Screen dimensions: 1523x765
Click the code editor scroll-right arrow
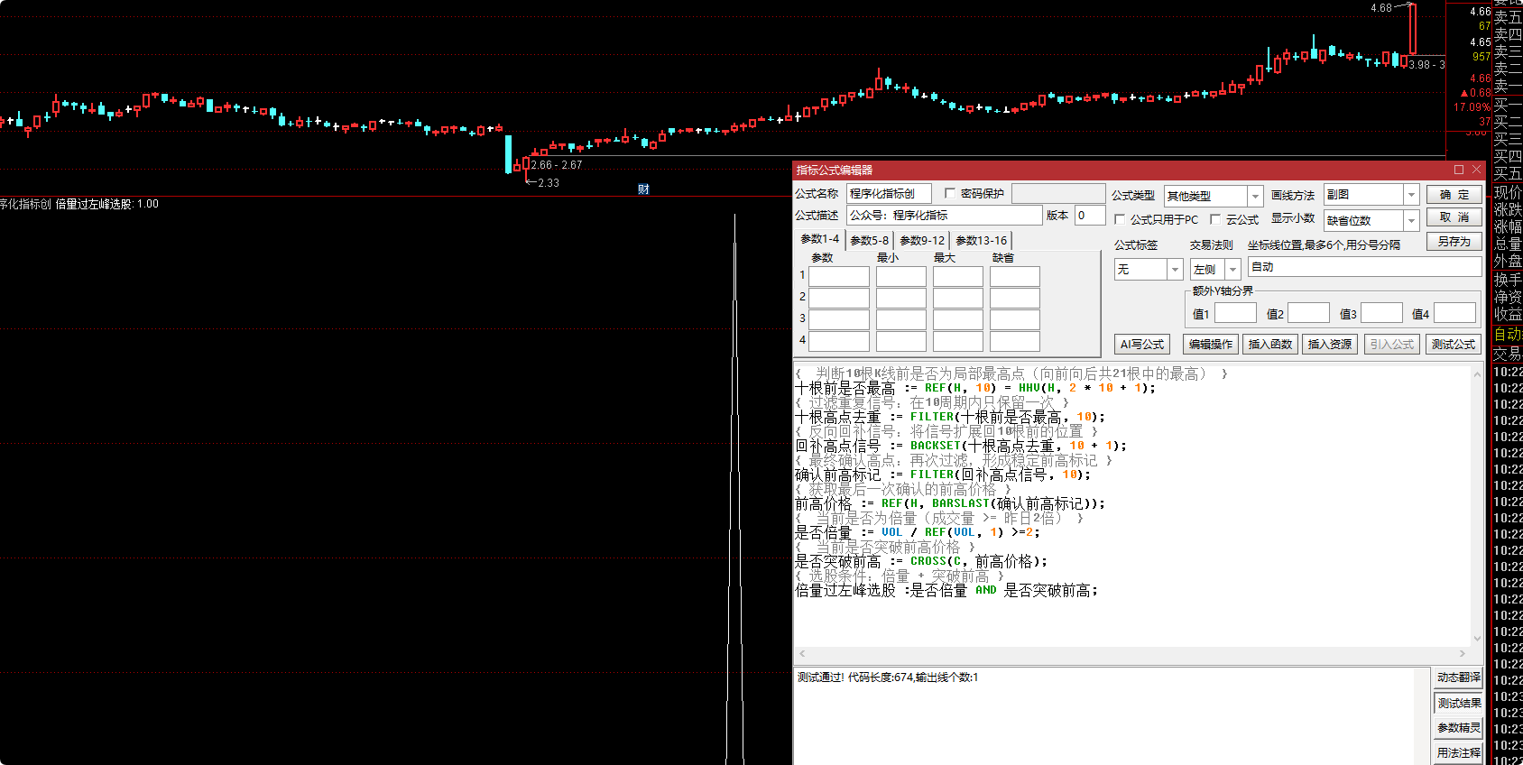pyautogui.click(x=1463, y=654)
